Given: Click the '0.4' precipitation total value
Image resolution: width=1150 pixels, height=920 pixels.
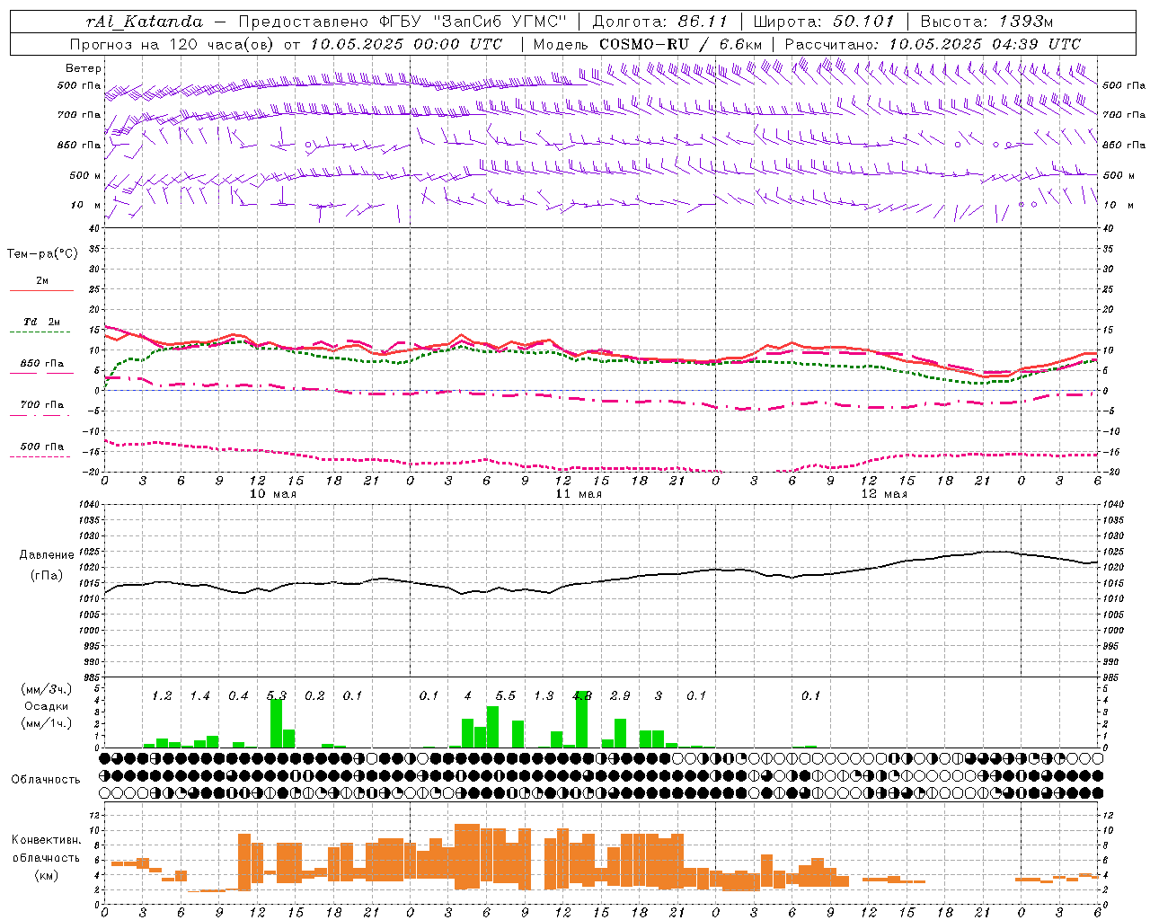Looking at the screenshot, I should click(x=238, y=696).
